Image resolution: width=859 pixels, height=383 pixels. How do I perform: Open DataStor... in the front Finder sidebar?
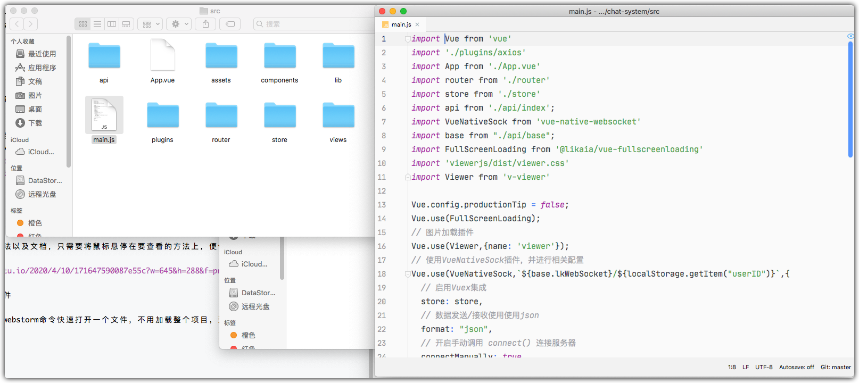39,180
